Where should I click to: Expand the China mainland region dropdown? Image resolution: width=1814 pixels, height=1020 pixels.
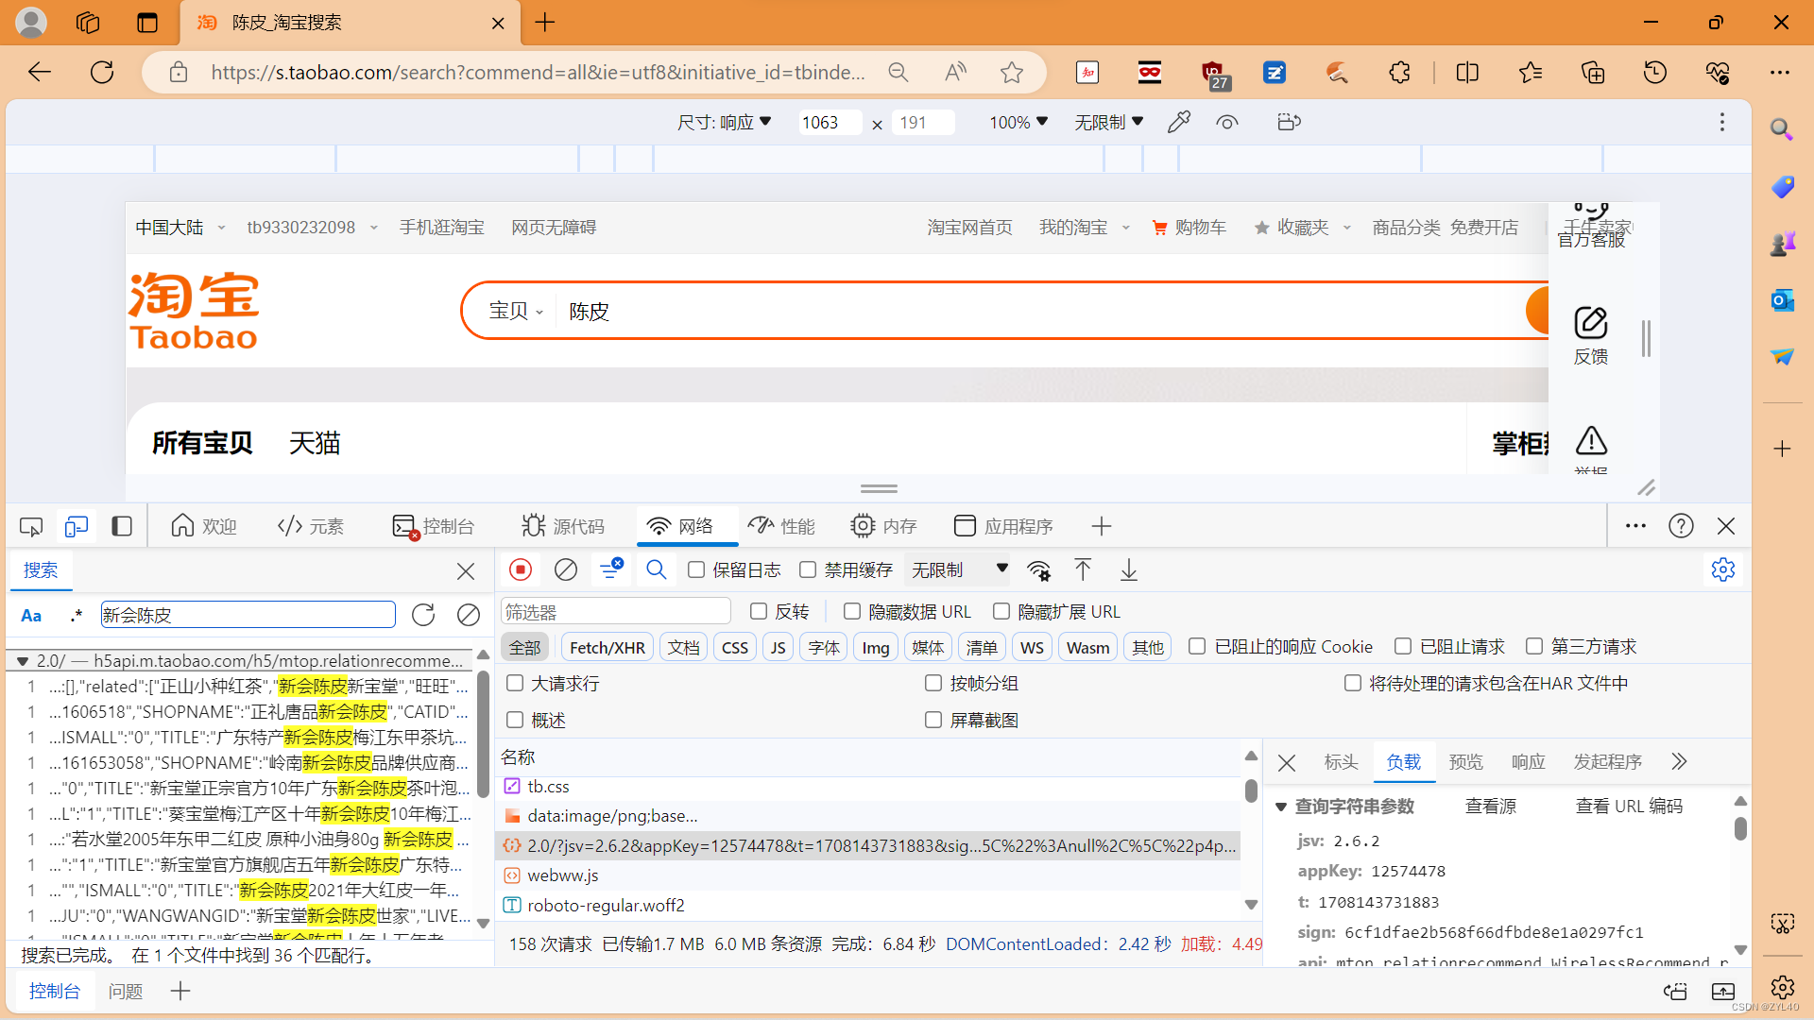(180, 228)
